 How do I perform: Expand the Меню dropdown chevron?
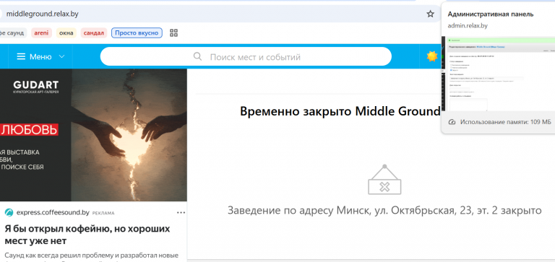pyautogui.click(x=61, y=56)
